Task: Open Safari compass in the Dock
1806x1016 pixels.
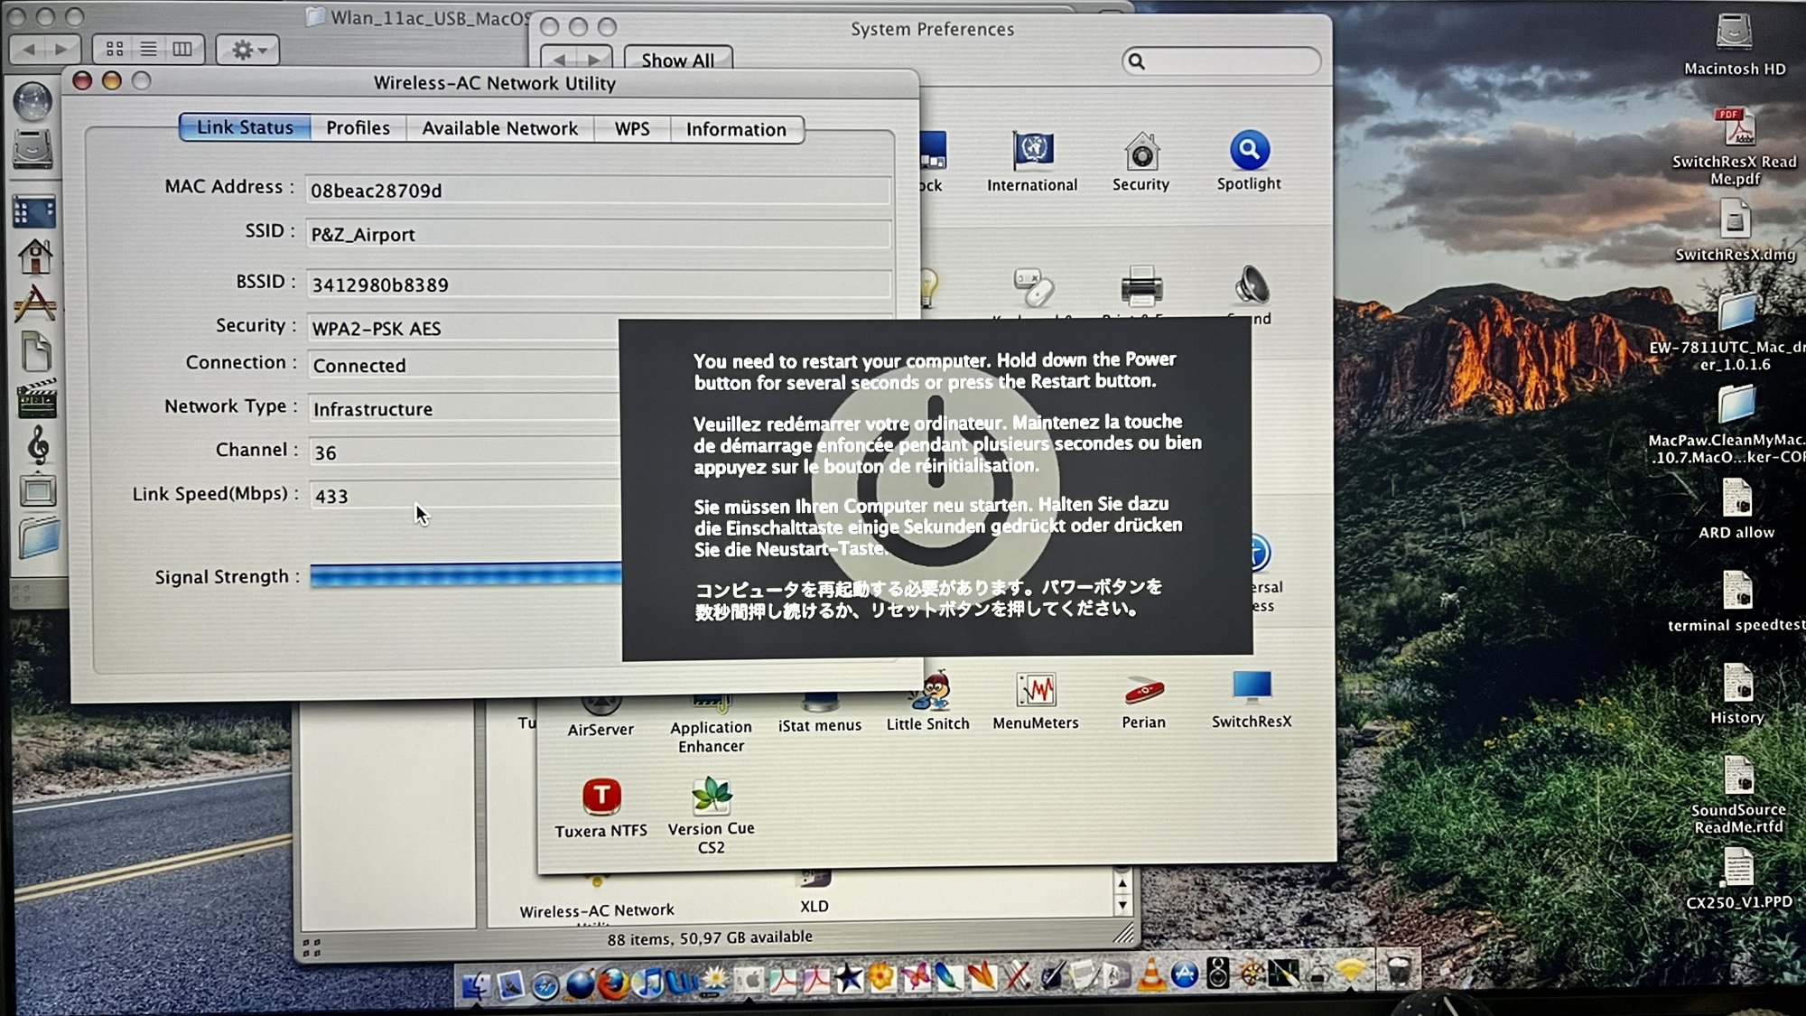Action: [545, 984]
